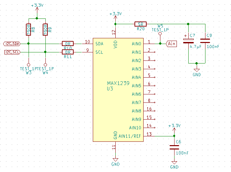Click the pin number 10 at SDA
231x172 pixels.
[x=87, y=42]
